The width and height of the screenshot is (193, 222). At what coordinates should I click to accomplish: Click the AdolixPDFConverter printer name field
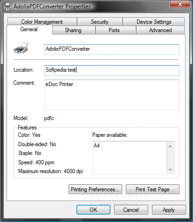tap(112, 49)
